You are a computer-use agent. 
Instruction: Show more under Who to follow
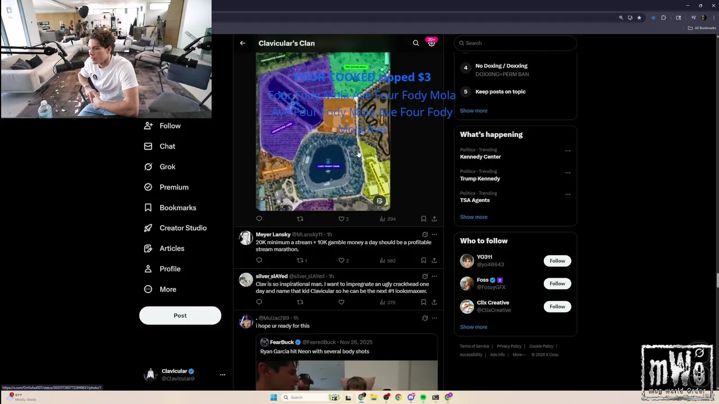(x=474, y=327)
